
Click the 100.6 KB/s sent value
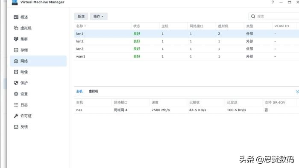(x=237, y=110)
